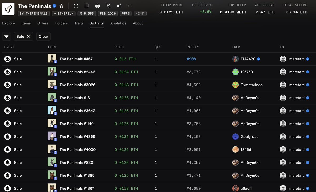Favorite collection with star icon
This screenshot has width=316, height=192.
[x=61, y=6]
